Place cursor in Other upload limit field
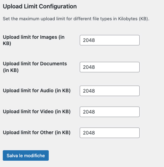Viewport: 164px width, 167px height. (110, 133)
